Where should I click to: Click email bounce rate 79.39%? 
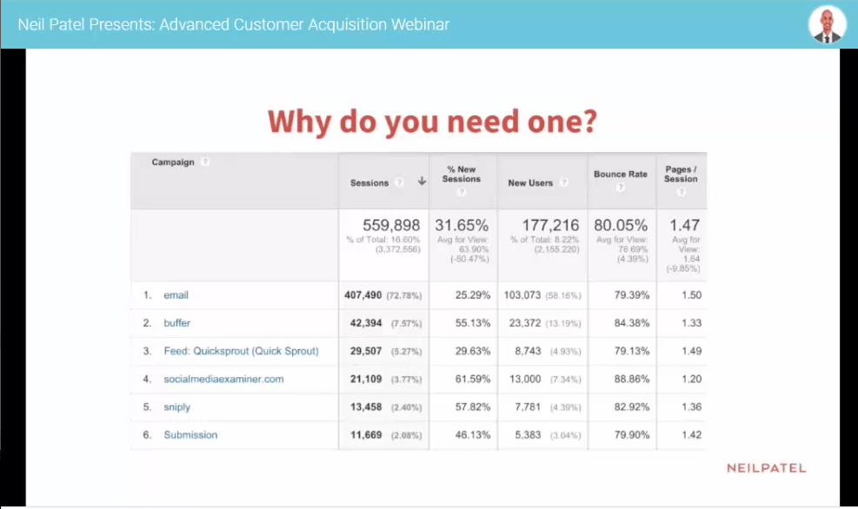click(x=631, y=295)
